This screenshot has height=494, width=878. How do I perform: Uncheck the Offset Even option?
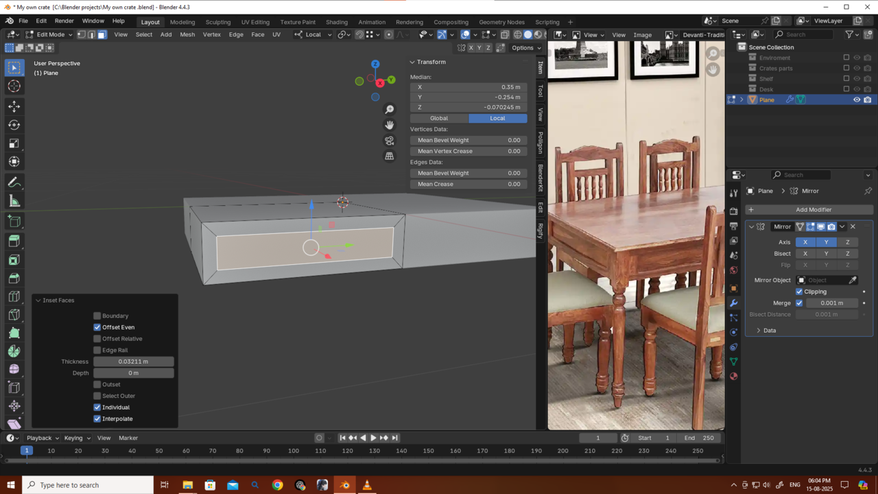[97, 327]
